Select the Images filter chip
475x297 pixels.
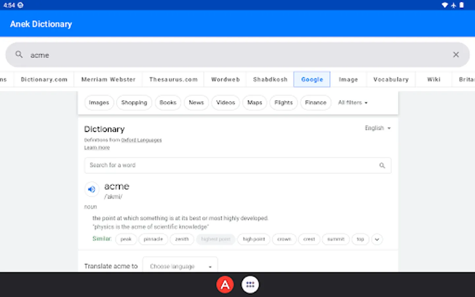point(99,103)
